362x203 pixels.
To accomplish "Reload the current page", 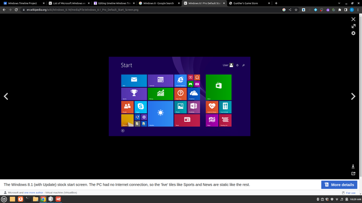I will tap(16, 10).
